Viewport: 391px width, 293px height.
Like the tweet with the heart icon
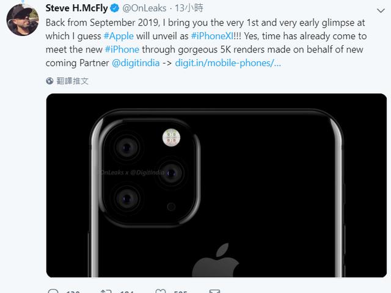(x=161, y=291)
